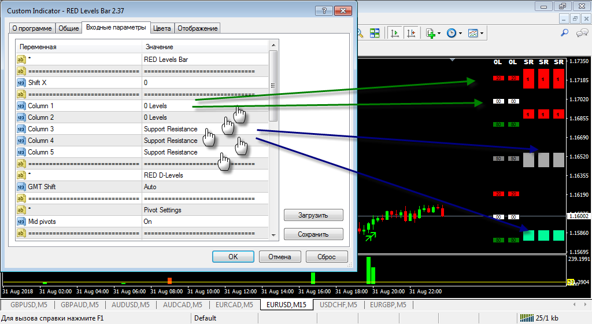Click Column 5 value Support Resistance
This screenshot has height=324, width=592.
tap(171, 152)
